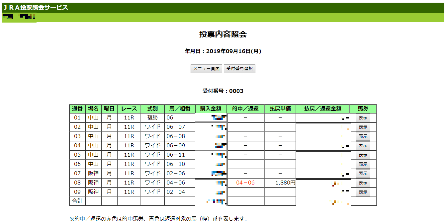Click the 受付番号選択 button
This screenshot has height=224, width=446.
[x=239, y=69]
